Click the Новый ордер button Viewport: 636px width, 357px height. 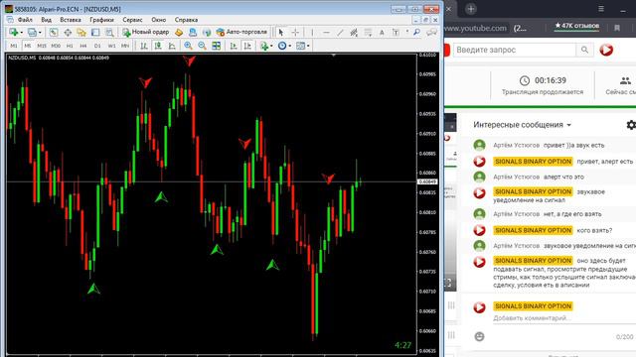click(x=146, y=32)
